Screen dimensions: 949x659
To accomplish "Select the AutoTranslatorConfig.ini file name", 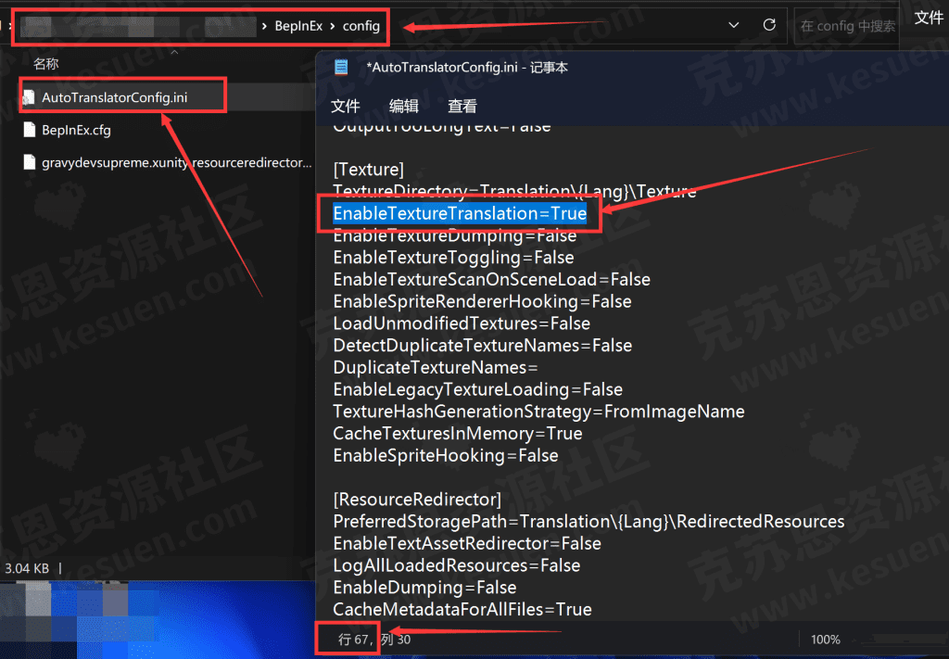I will [x=115, y=97].
